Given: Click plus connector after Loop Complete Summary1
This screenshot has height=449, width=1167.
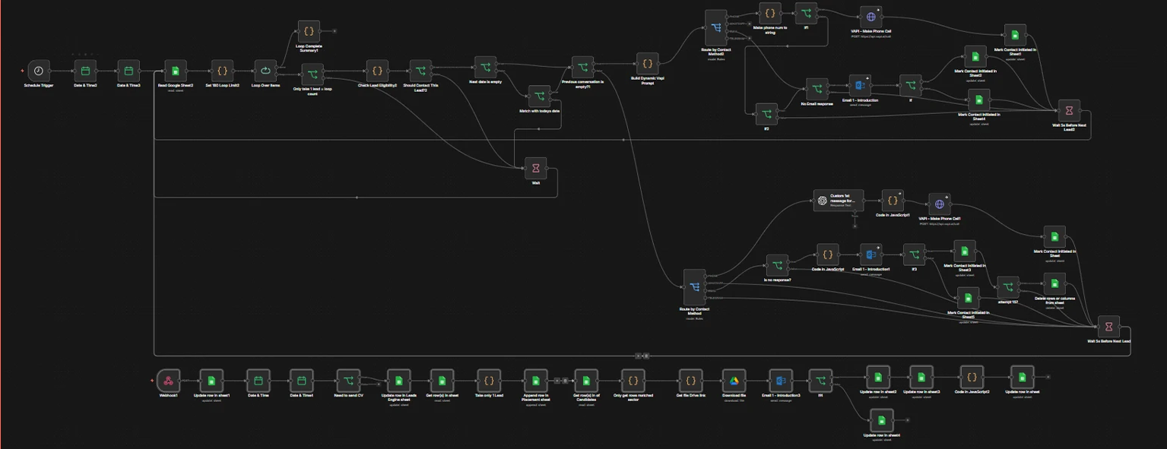Looking at the screenshot, I should [335, 32].
